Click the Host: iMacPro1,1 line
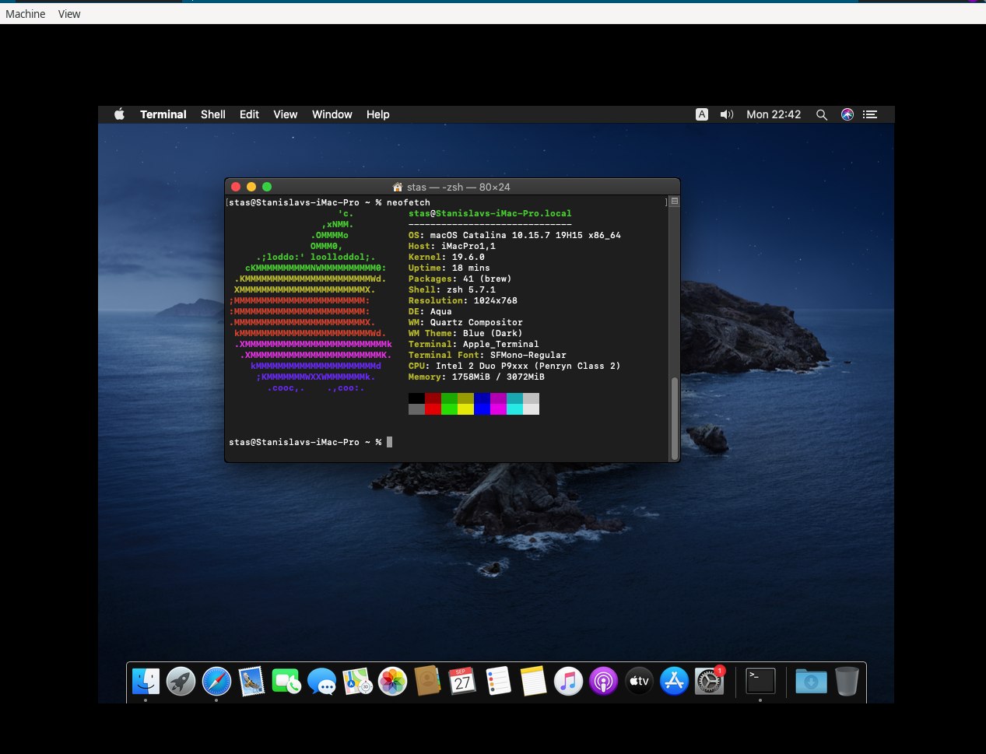 452,246
